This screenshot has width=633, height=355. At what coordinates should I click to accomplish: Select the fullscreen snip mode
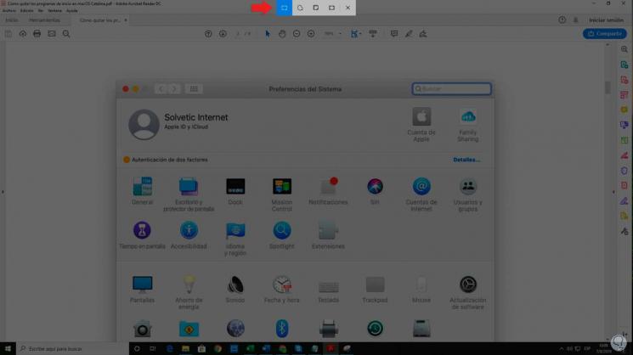[x=332, y=8]
